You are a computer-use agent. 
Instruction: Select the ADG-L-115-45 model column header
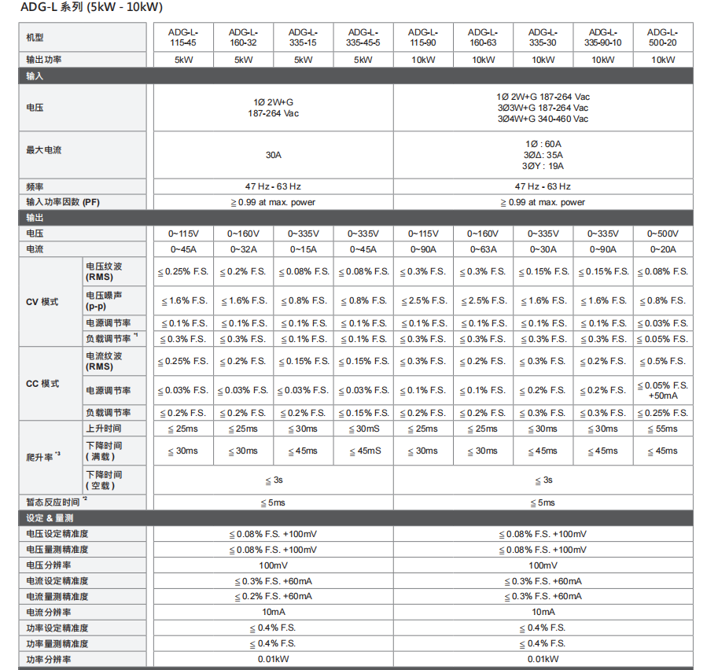point(183,37)
